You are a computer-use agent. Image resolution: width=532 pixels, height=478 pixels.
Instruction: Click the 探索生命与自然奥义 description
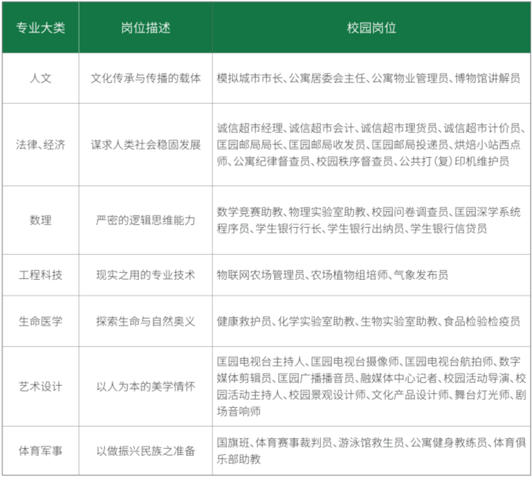[x=145, y=321]
